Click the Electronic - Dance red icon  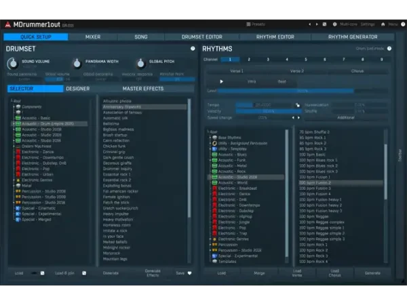pyautogui.click(x=18, y=152)
